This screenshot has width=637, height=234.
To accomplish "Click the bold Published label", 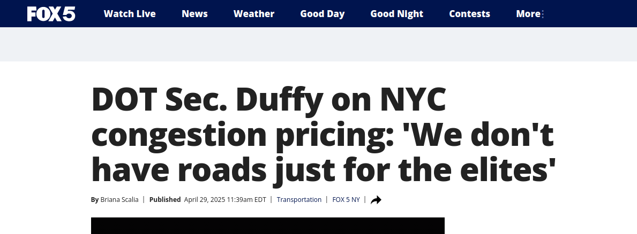I will coord(165,200).
